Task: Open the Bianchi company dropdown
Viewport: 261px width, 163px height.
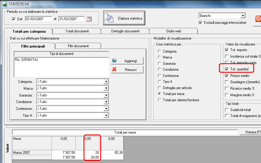Action: click(243, 16)
